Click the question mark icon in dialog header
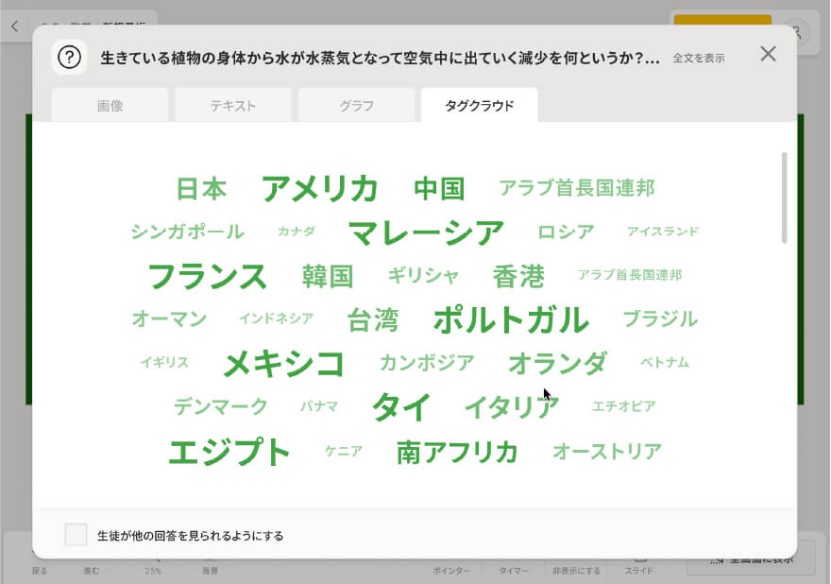The height and width of the screenshot is (584, 831). point(69,57)
